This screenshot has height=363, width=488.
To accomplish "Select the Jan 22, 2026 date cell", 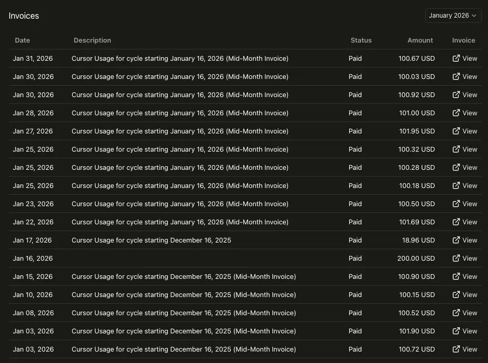I will click(33, 222).
